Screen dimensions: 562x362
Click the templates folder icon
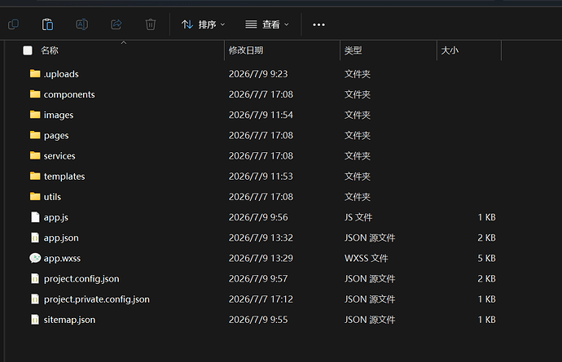tap(35, 176)
